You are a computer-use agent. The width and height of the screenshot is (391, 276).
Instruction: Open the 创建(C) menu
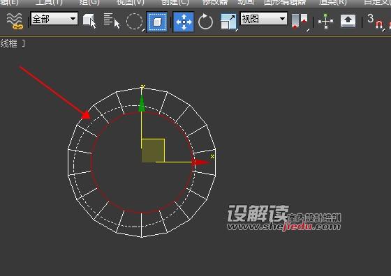tap(175, 3)
